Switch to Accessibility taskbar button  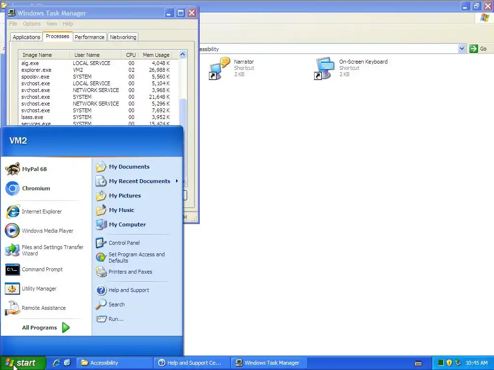point(114,363)
